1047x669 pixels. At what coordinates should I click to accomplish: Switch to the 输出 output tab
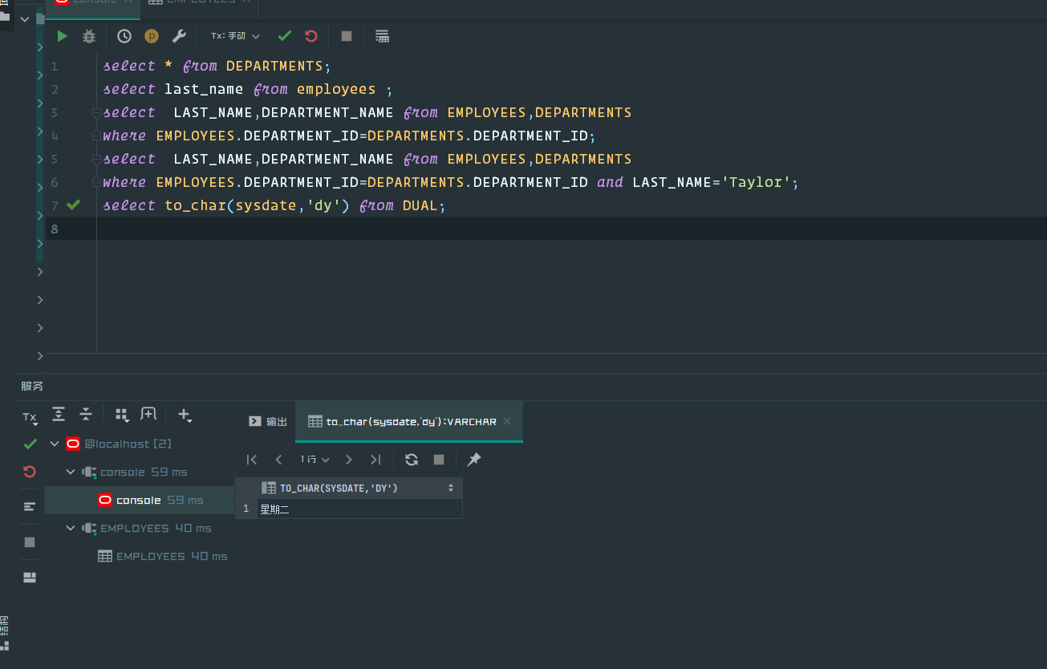click(267, 421)
